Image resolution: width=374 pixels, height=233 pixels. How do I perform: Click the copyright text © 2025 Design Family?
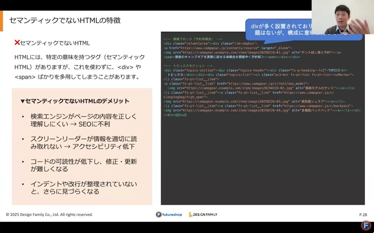pos(49,214)
